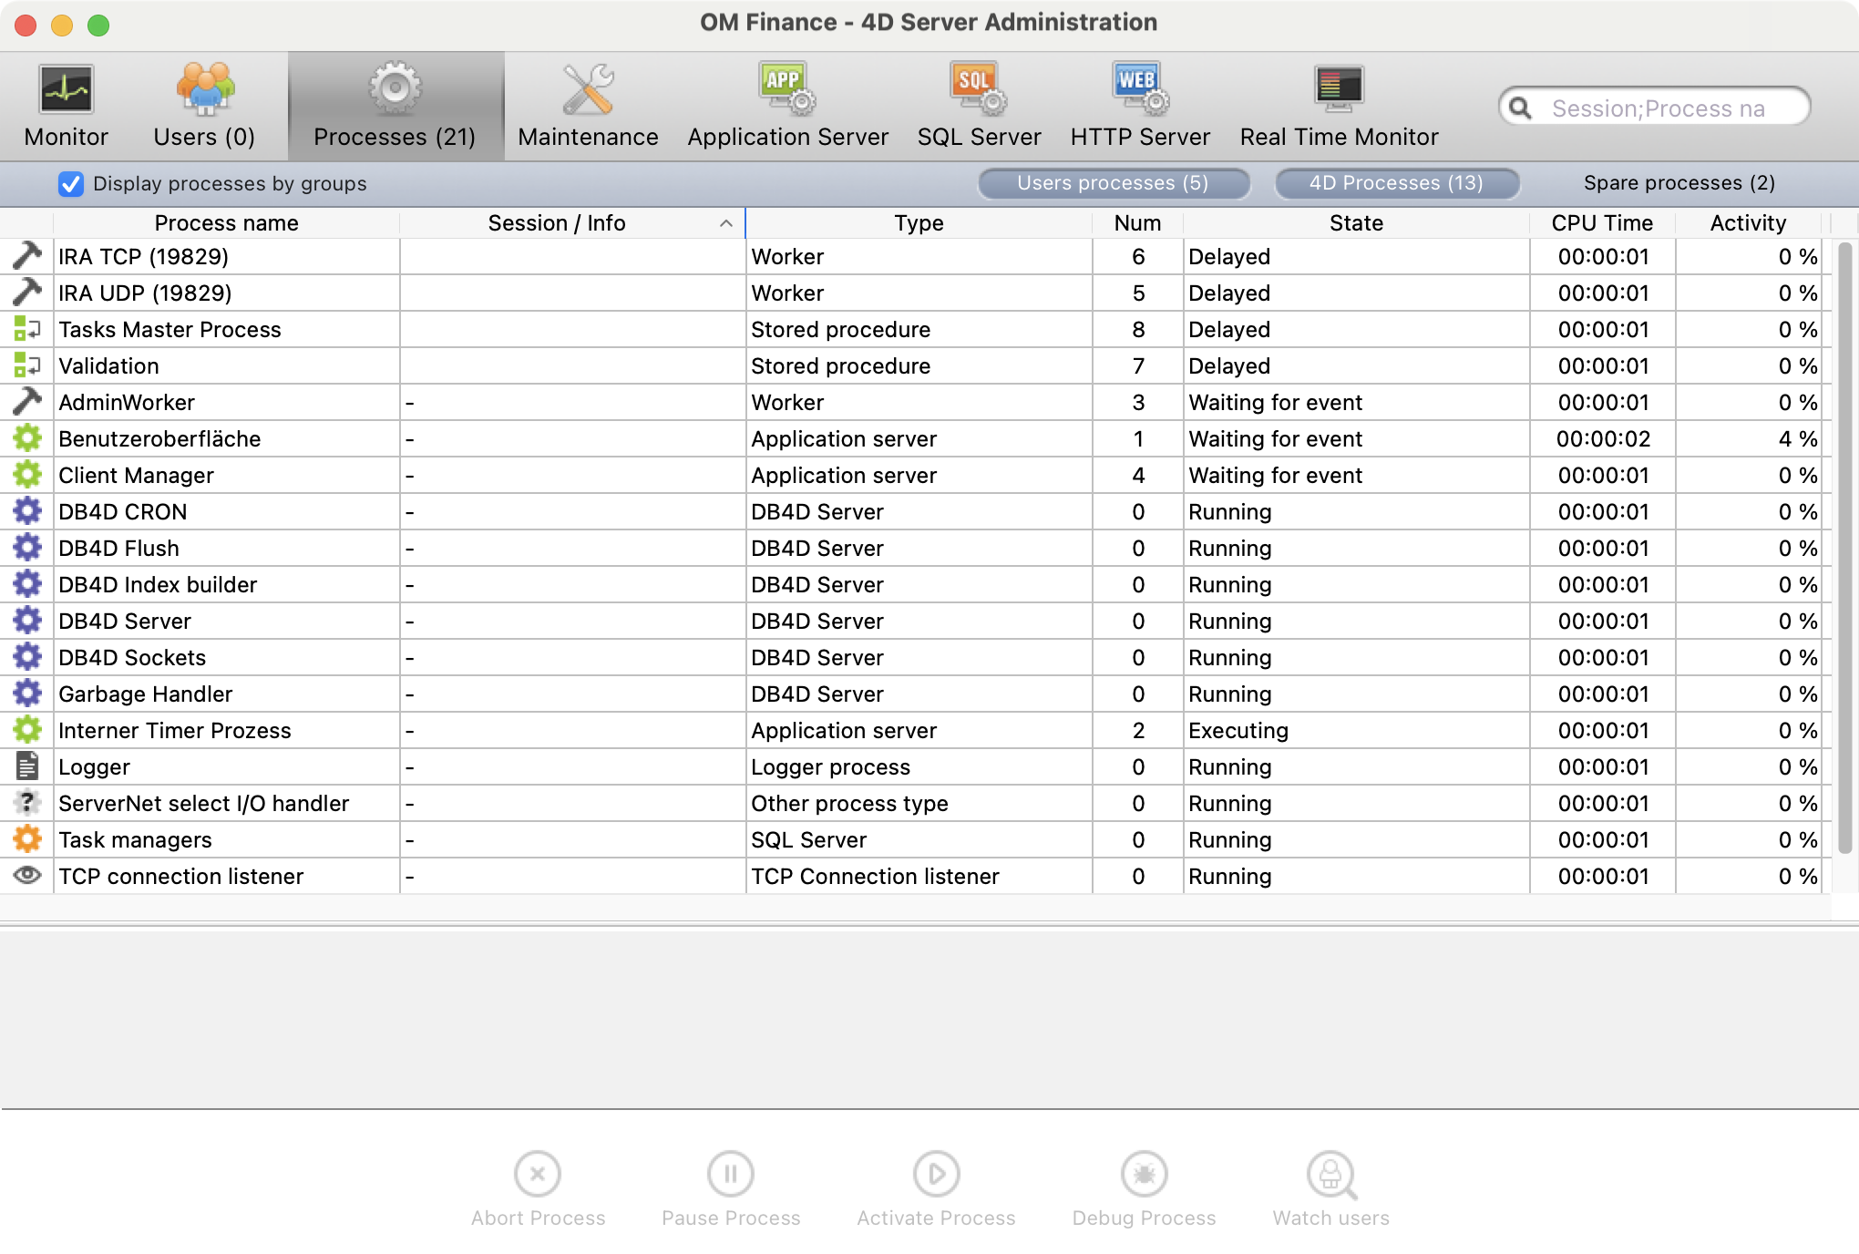
Task: Click the stored procedure icon for Validation
Action: pyautogui.click(x=27, y=365)
